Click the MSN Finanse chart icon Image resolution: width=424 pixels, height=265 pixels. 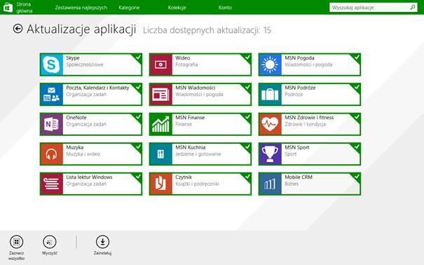[x=161, y=124]
